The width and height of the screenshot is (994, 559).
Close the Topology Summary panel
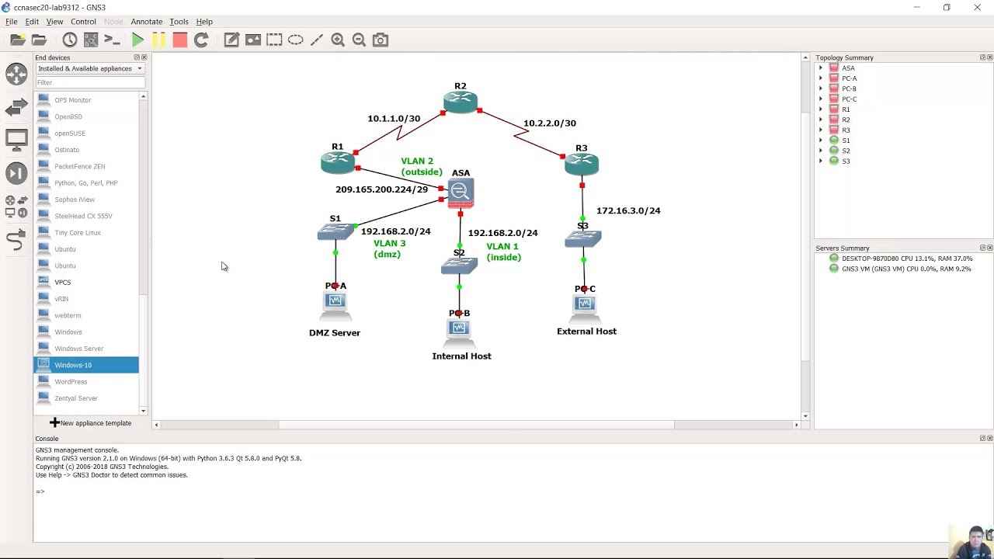click(x=990, y=57)
